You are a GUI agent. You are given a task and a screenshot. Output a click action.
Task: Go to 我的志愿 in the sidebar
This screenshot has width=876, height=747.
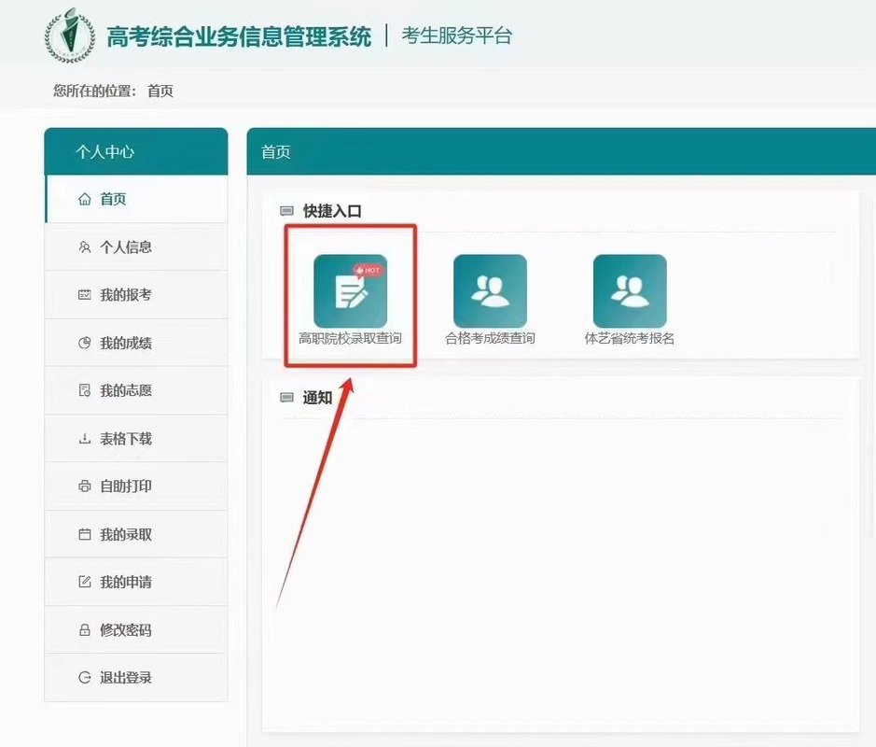click(x=125, y=390)
